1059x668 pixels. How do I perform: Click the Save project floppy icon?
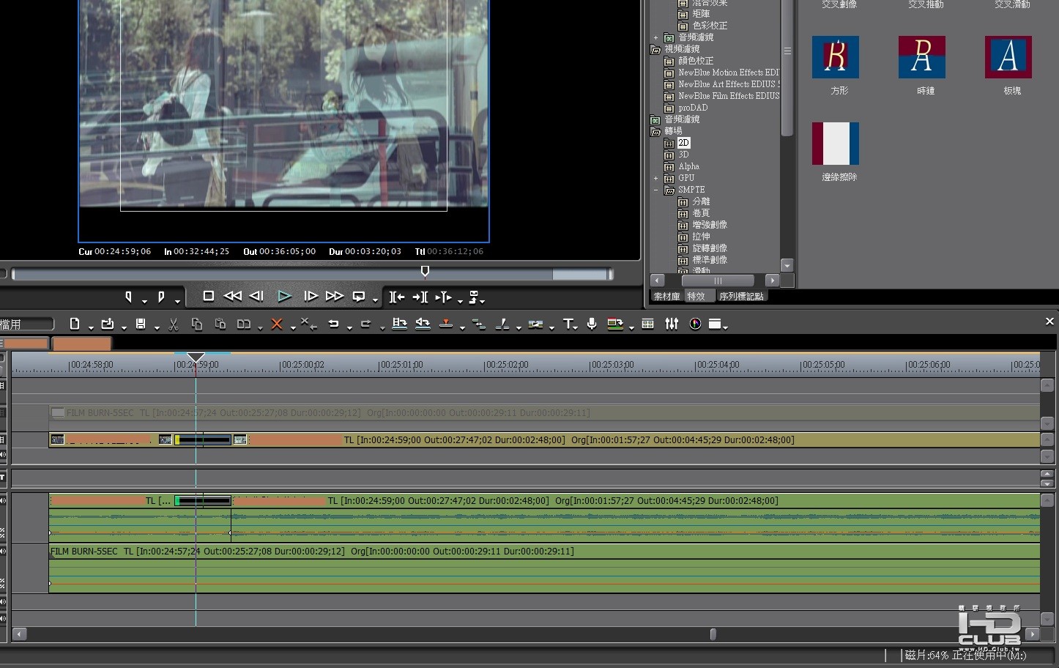(x=141, y=324)
